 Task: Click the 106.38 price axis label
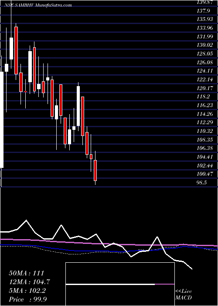point(205,148)
